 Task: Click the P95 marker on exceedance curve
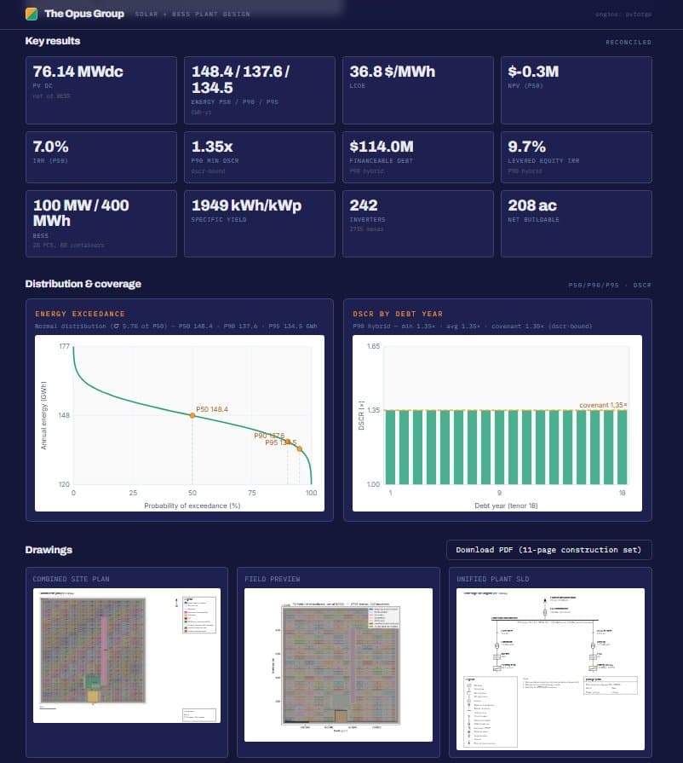(x=300, y=448)
